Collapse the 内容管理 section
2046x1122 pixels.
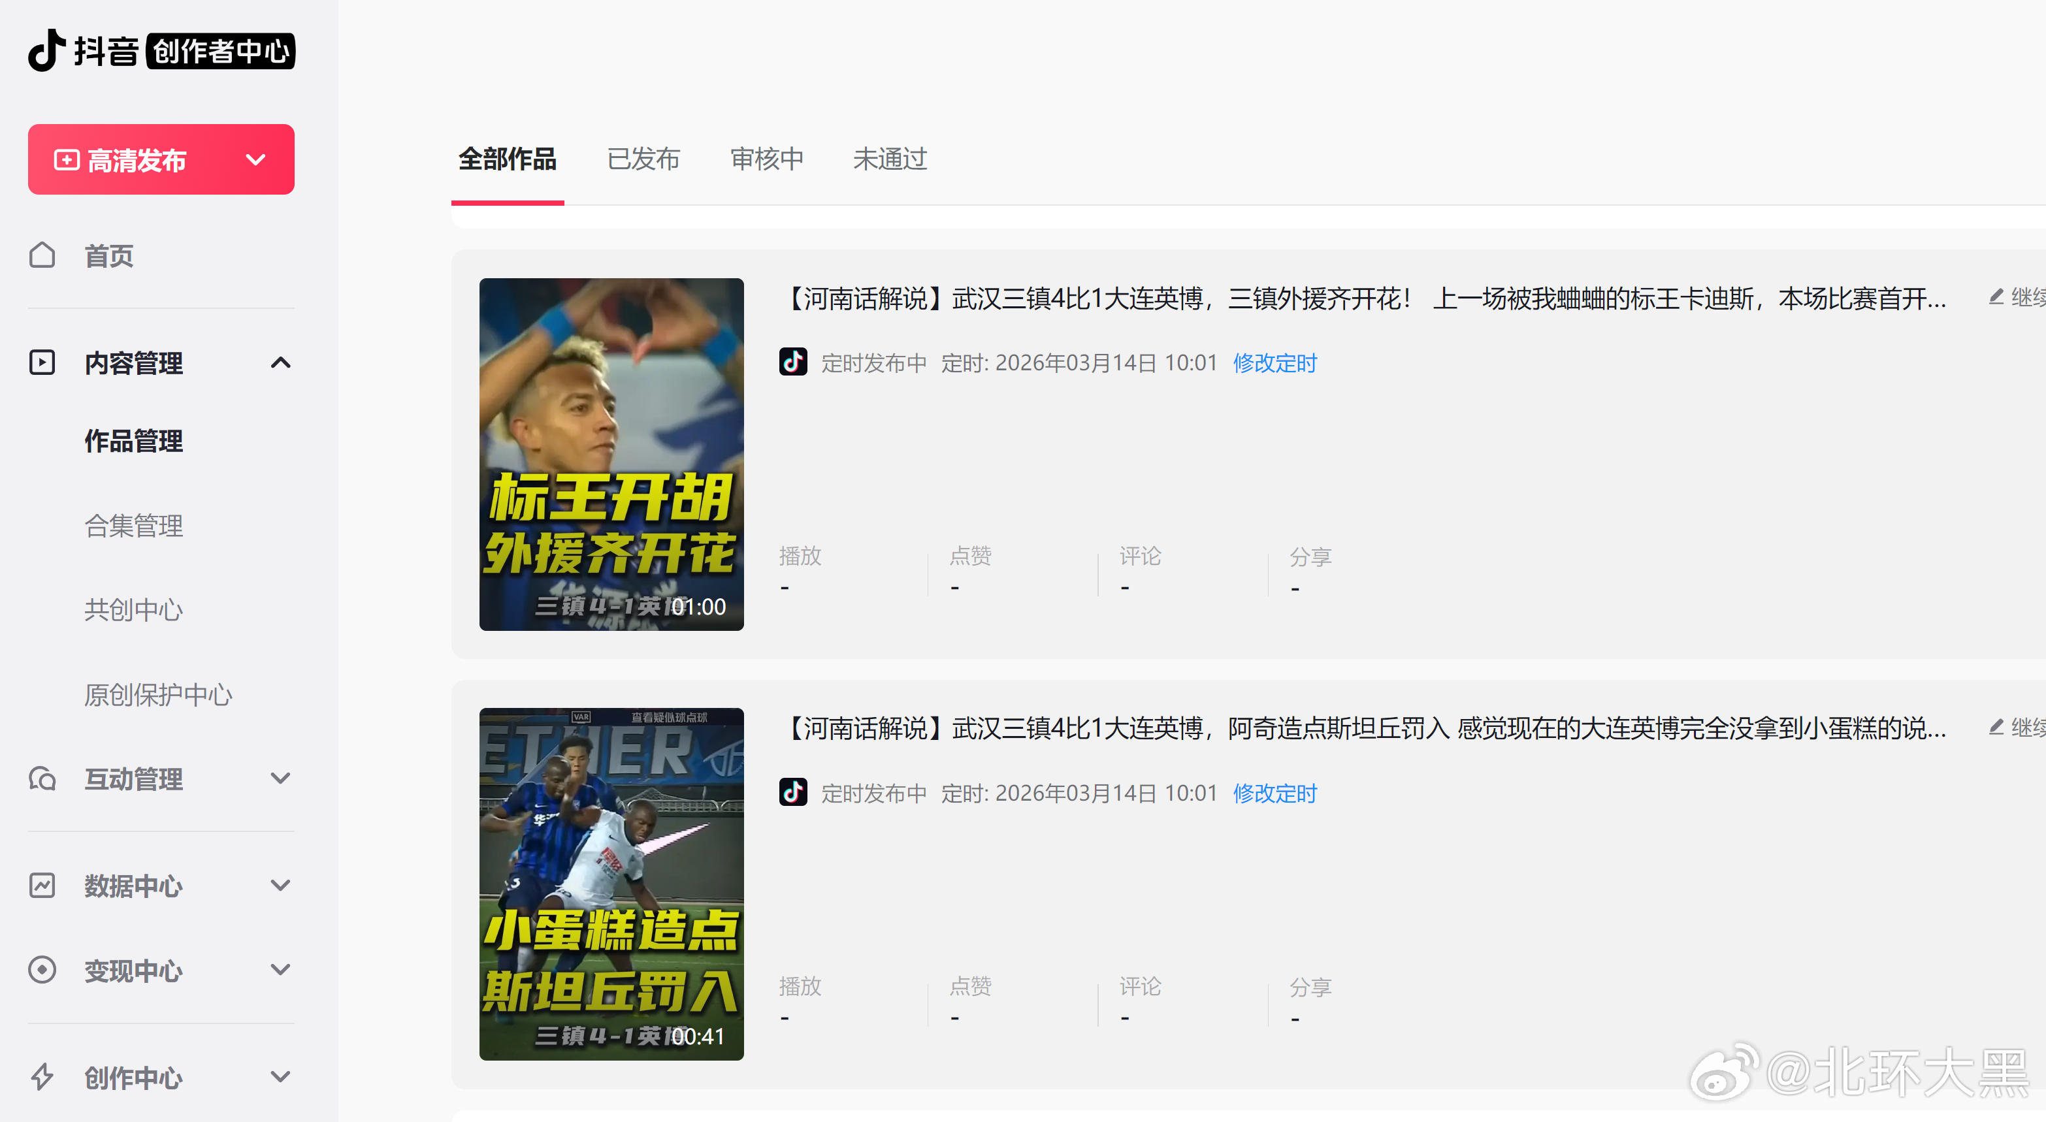pos(280,363)
